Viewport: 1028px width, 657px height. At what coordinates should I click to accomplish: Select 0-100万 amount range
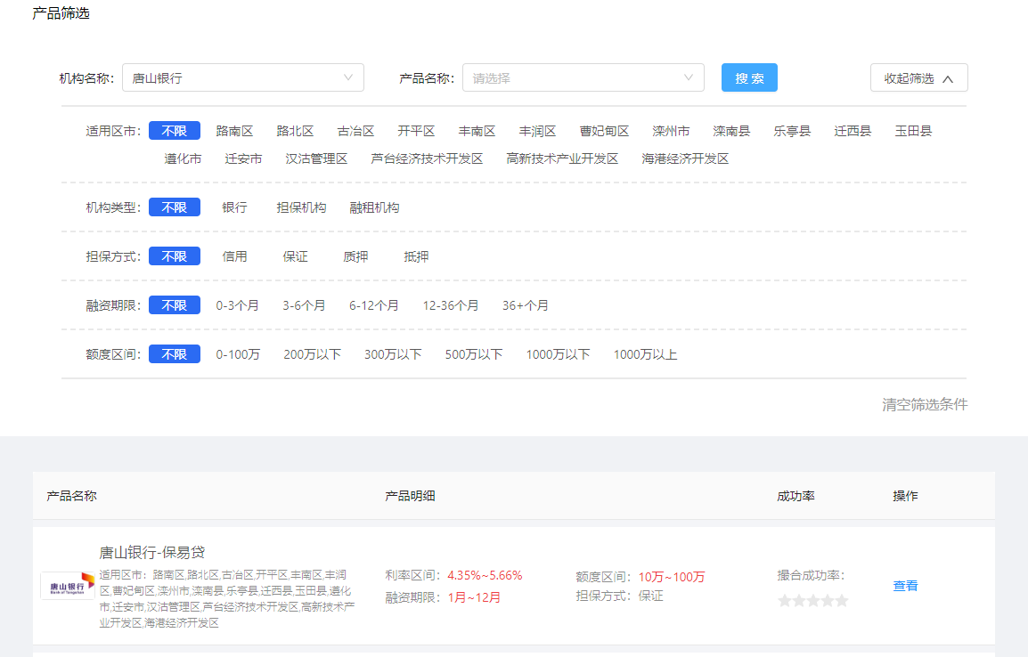coord(239,353)
